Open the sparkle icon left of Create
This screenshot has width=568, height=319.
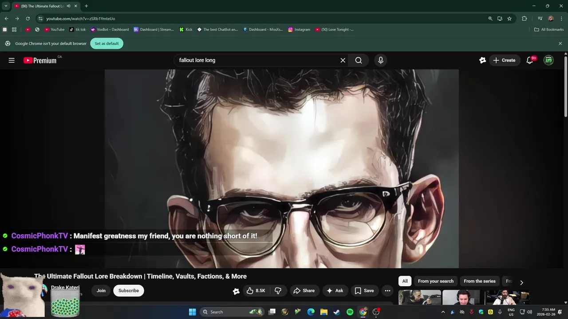[x=483, y=60]
